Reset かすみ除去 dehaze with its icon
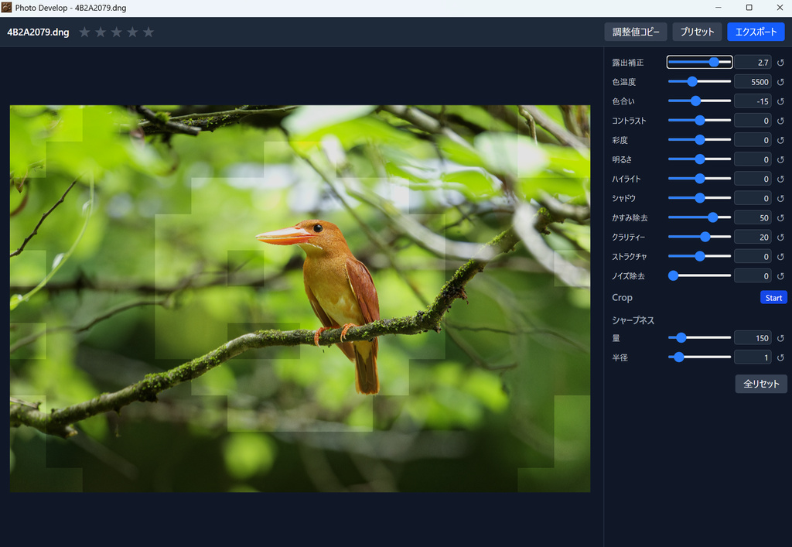792x547 pixels. click(780, 217)
